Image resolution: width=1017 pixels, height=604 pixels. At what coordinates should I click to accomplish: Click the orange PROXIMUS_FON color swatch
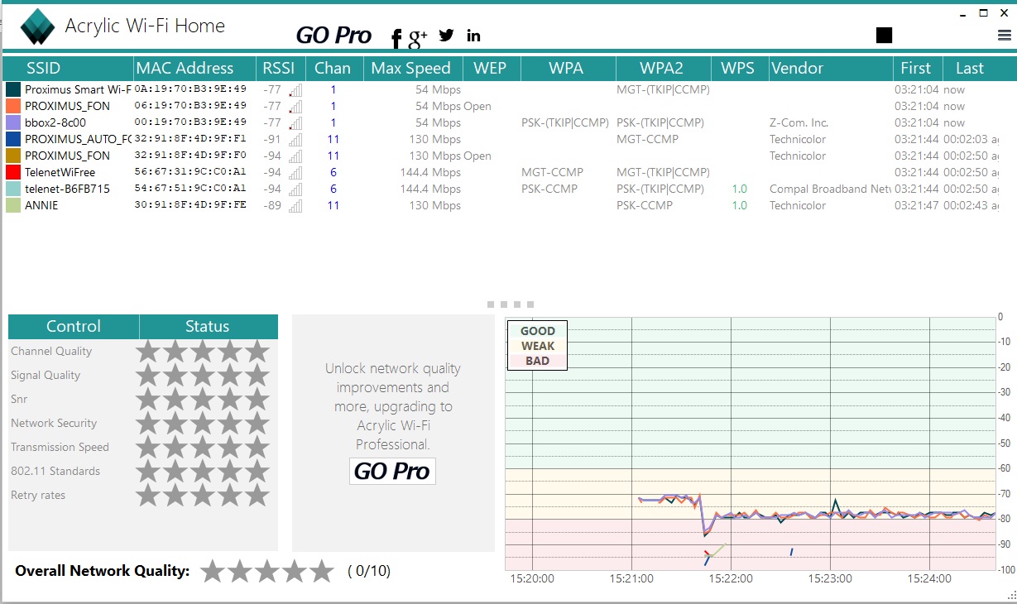[x=12, y=106]
